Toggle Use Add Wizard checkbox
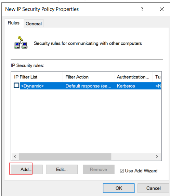Screen dimensions: 170x196 [122, 171]
